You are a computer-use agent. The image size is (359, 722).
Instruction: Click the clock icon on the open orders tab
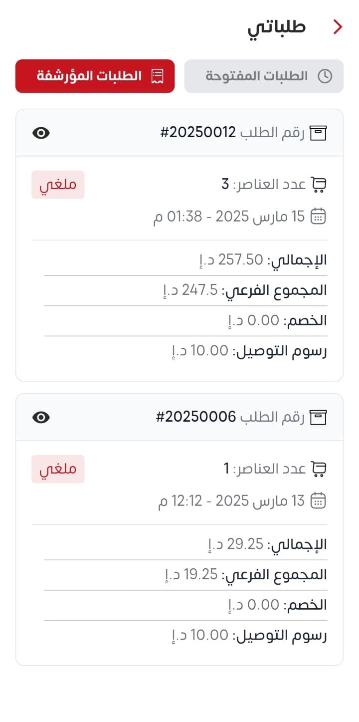tap(326, 76)
